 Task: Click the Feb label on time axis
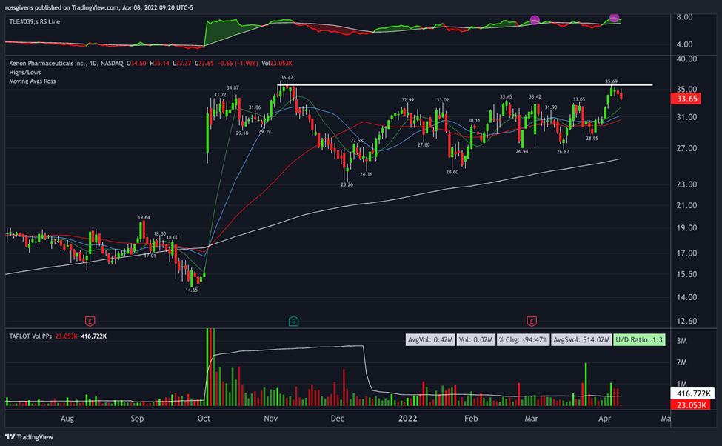tap(470, 419)
